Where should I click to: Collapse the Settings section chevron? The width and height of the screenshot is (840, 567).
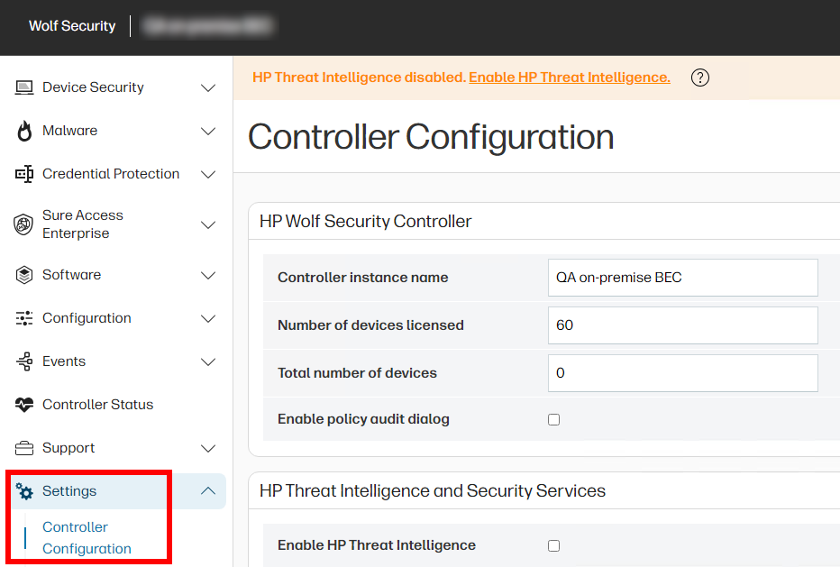pyautogui.click(x=208, y=491)
